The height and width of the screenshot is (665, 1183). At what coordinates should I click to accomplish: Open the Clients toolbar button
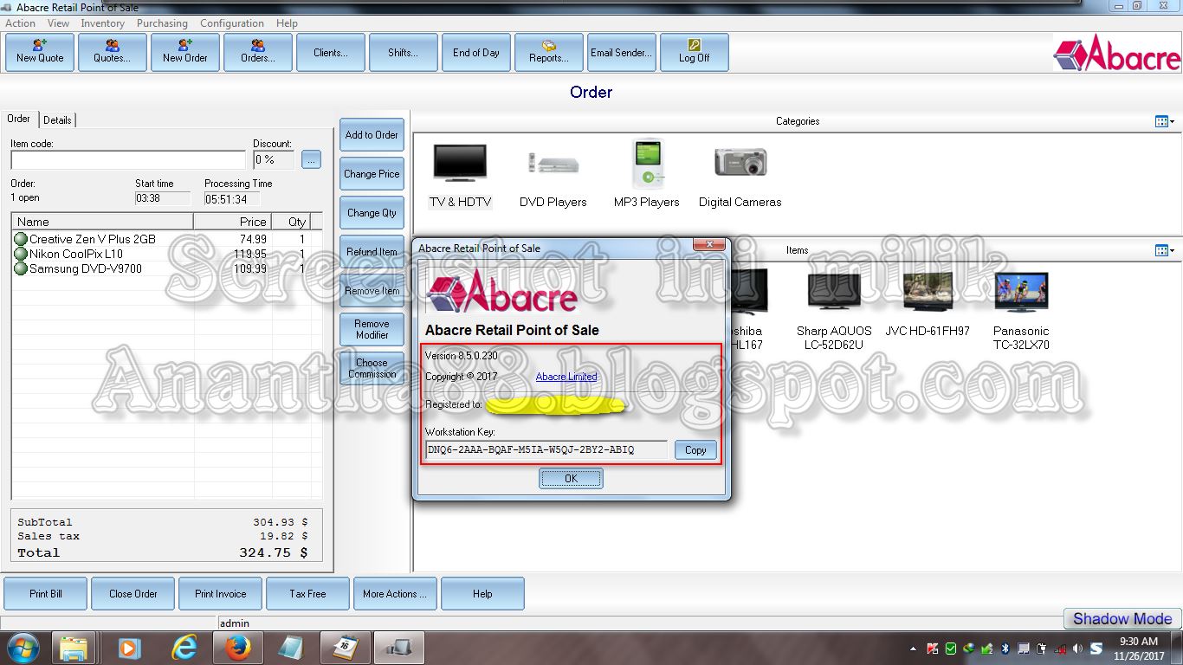(x=331, y=52)
